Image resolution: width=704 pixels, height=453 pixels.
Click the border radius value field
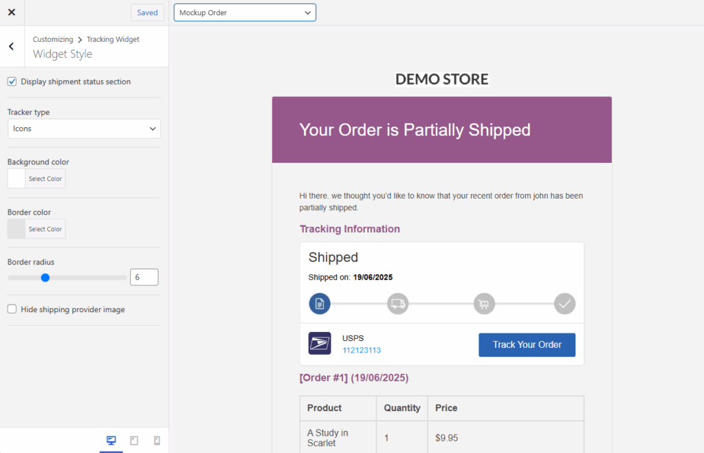pyautogui.click(x=144, y=276)
